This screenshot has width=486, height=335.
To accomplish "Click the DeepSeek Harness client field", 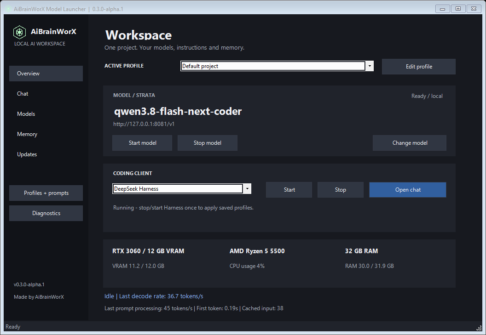I will pyautogui.click(x=178, y=188).
